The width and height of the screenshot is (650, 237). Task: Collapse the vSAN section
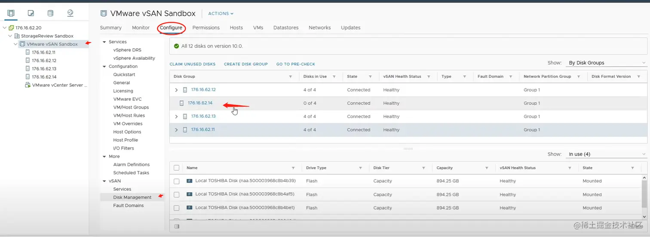coord(104,181)
